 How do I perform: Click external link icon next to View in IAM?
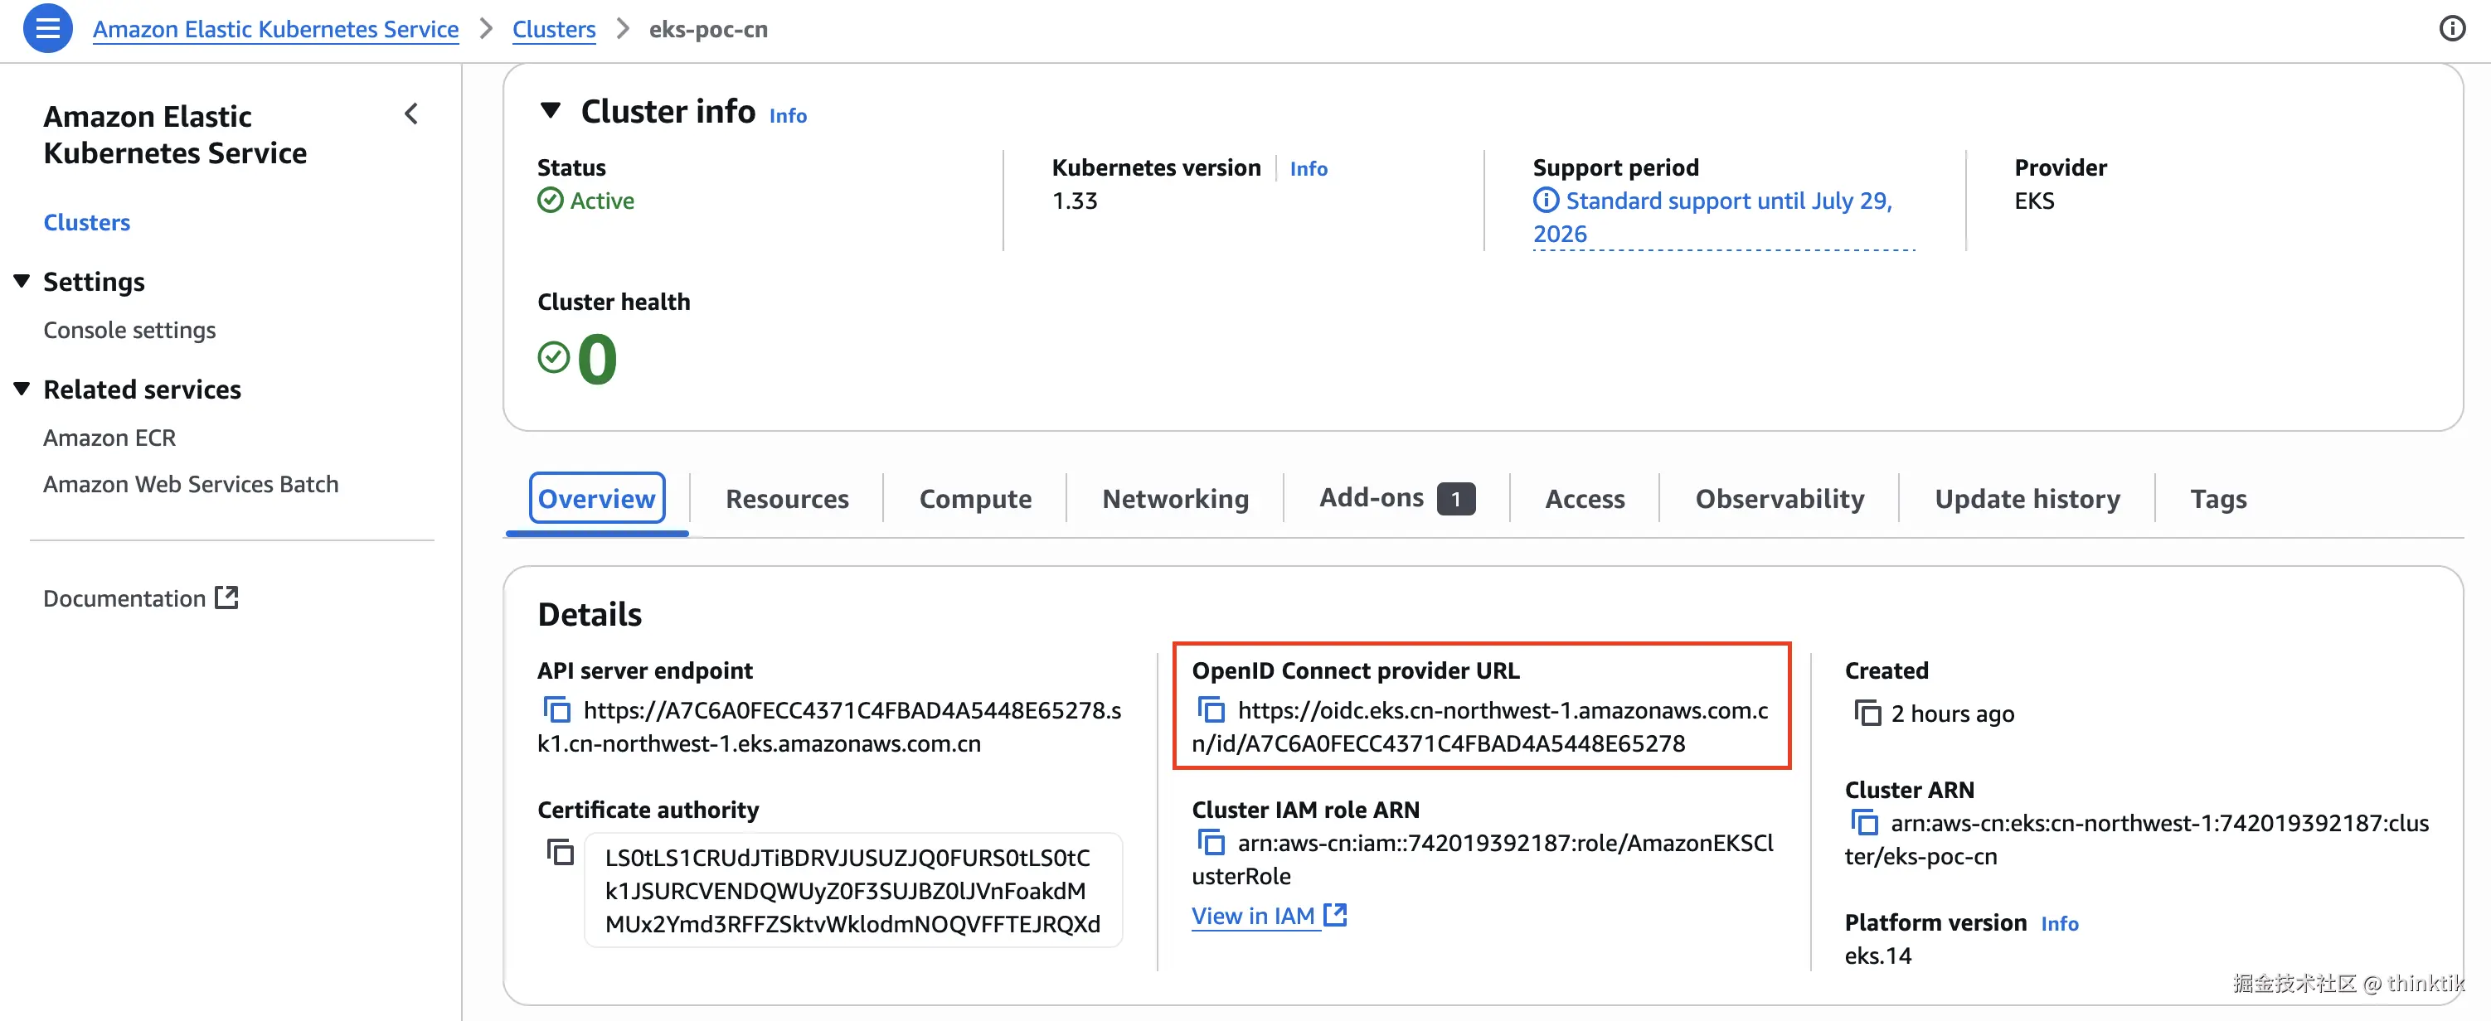pos(1334,915)
